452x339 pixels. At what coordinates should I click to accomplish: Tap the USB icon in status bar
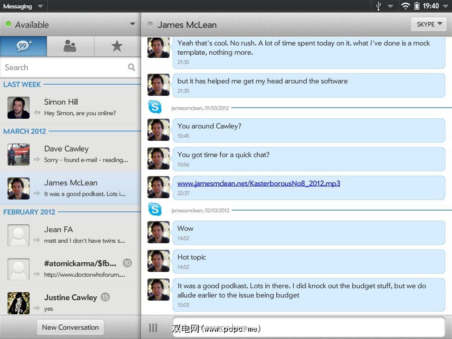point(378,6)
